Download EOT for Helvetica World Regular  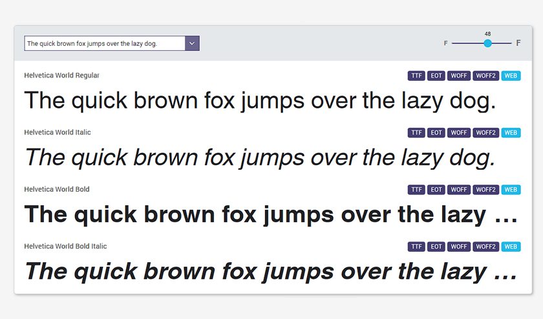pos(436,76)
